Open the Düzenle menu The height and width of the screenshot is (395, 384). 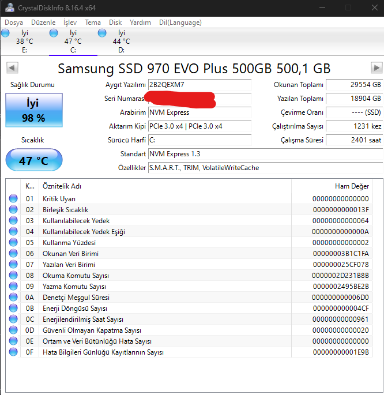43,22
